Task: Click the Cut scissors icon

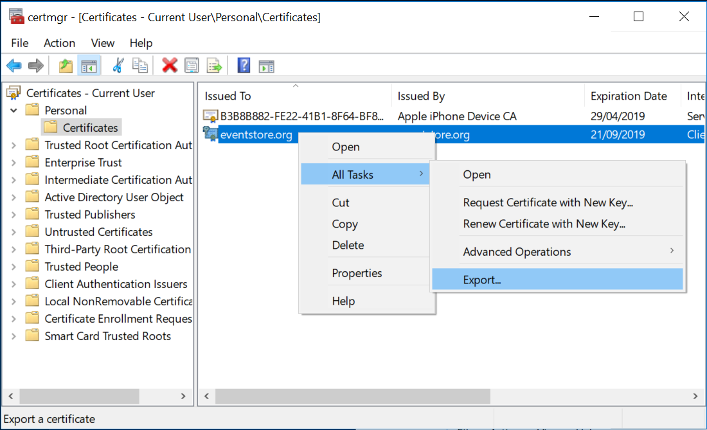Action: click(119, 65)
